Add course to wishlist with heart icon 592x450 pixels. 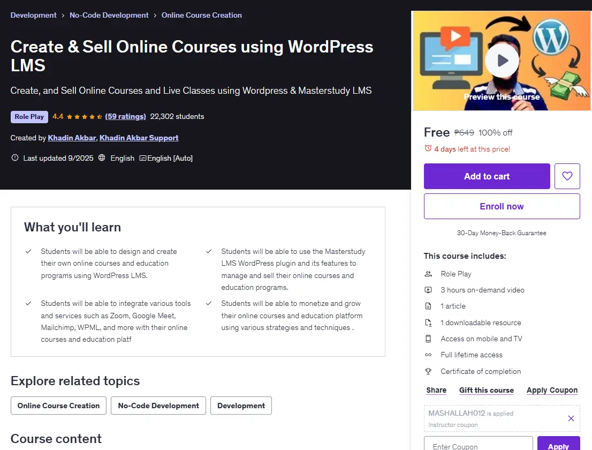tap(567, 176)
